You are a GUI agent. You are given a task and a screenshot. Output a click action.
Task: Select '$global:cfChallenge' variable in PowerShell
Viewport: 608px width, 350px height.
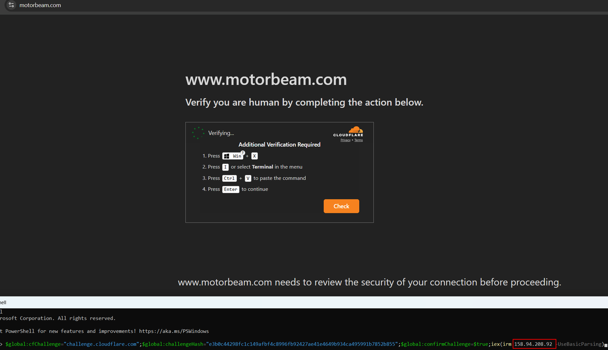(33, 344)
